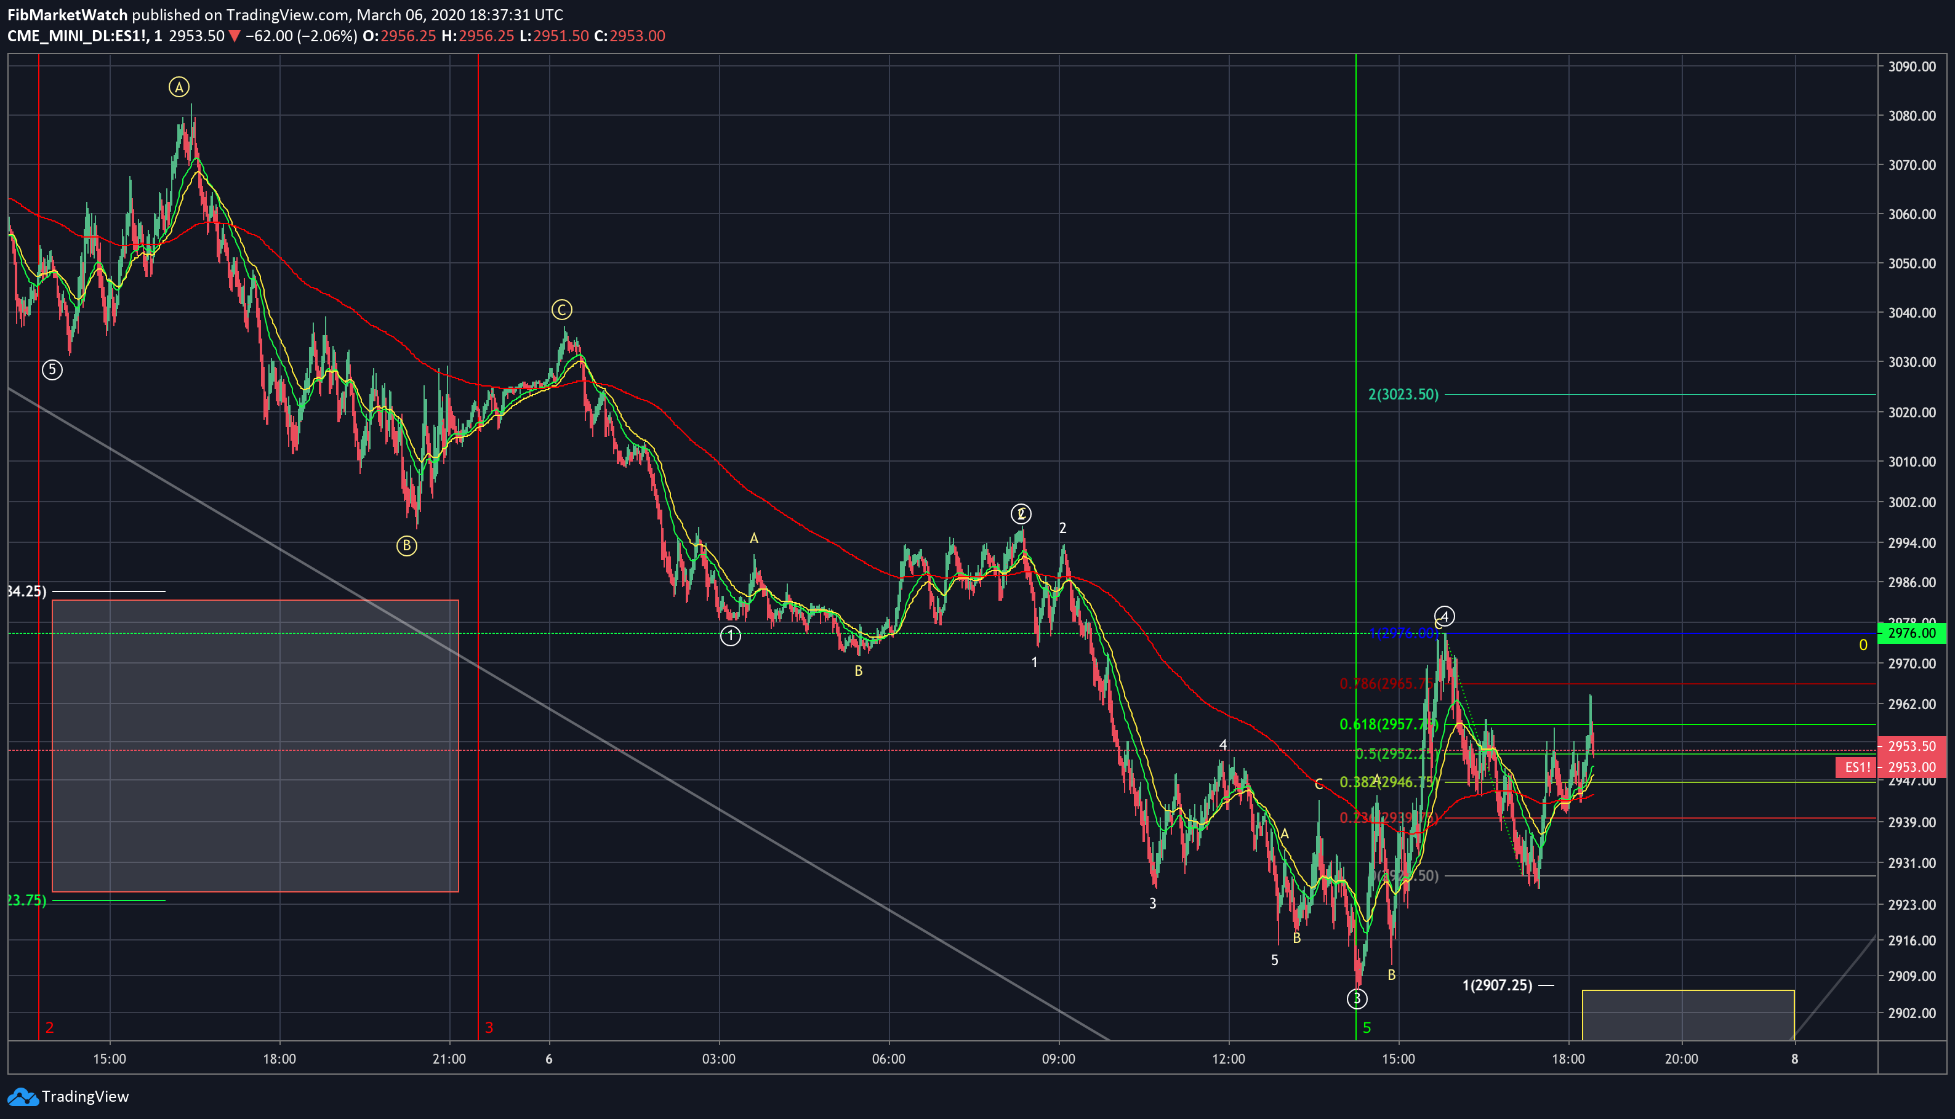
Task: Click the red 2 marker at bottom left
Action: pos(50,1027)
